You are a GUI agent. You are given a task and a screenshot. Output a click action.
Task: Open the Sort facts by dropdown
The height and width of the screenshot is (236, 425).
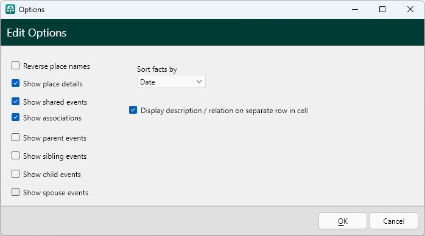click(171, 82)
